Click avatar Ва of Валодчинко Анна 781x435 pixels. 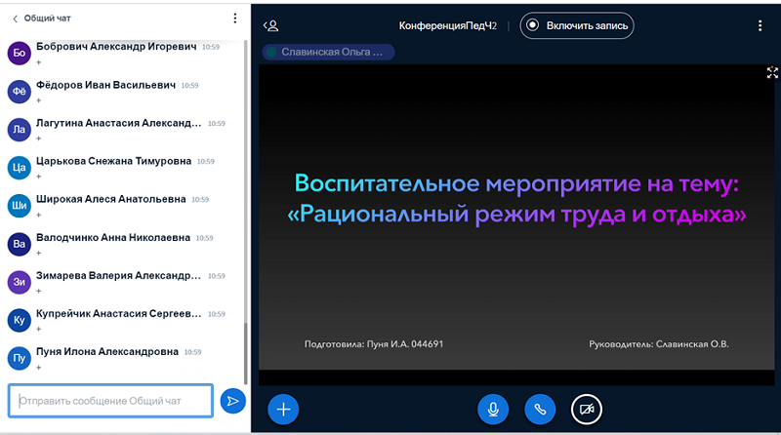click(20, 244)
